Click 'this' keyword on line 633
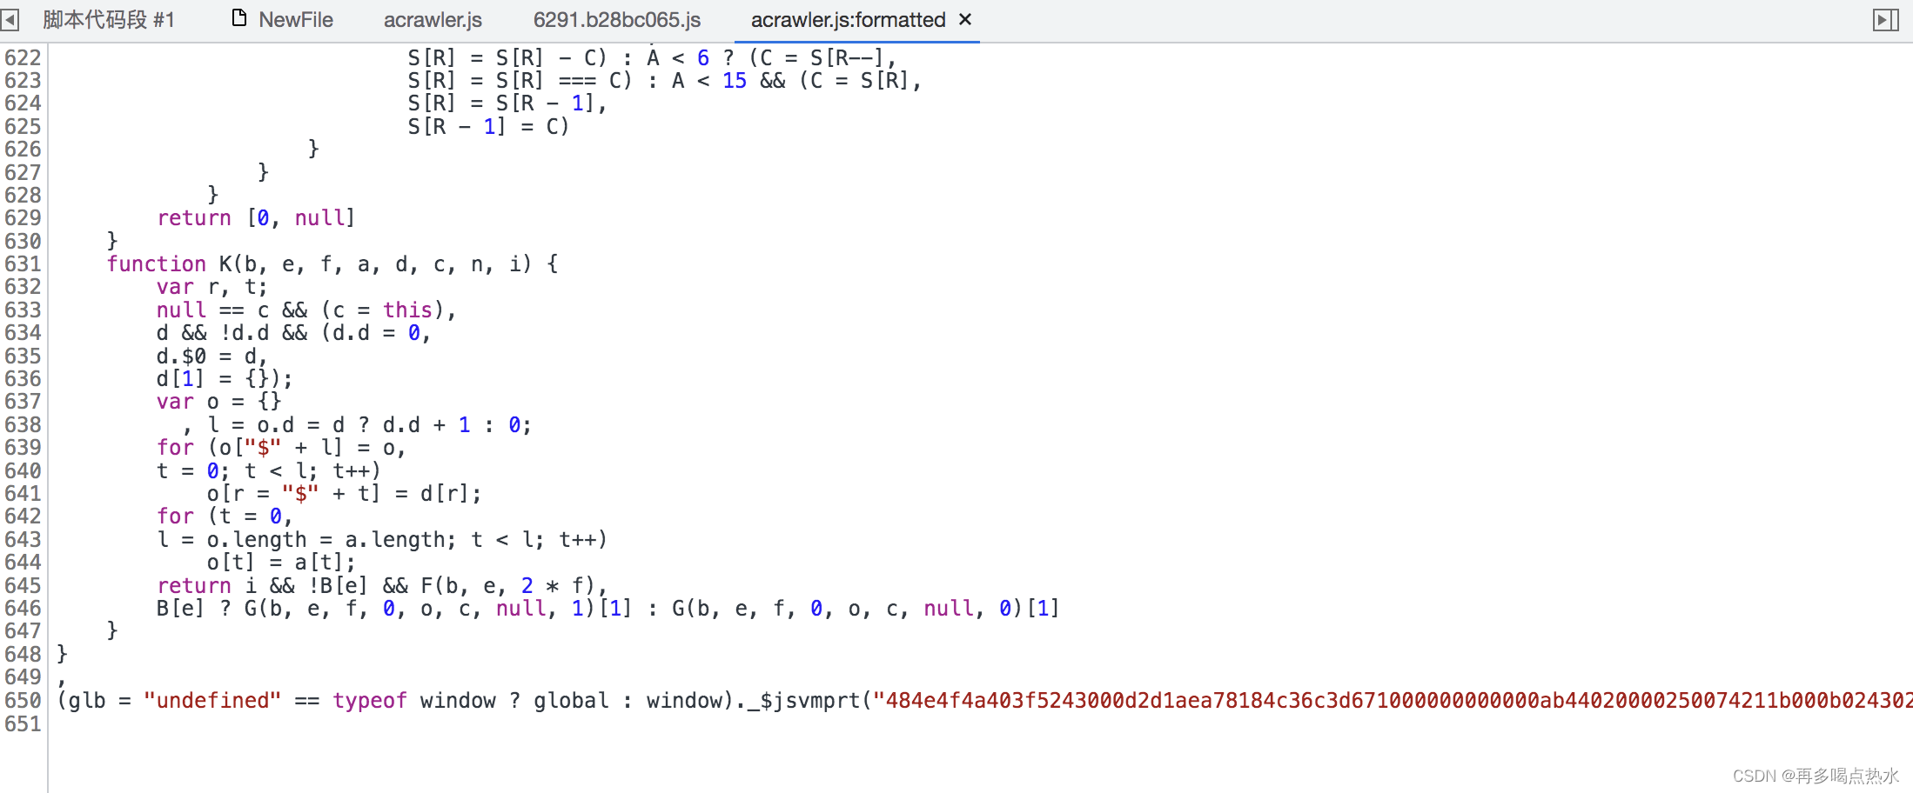 pyautogui.click(x=408, y=310)
